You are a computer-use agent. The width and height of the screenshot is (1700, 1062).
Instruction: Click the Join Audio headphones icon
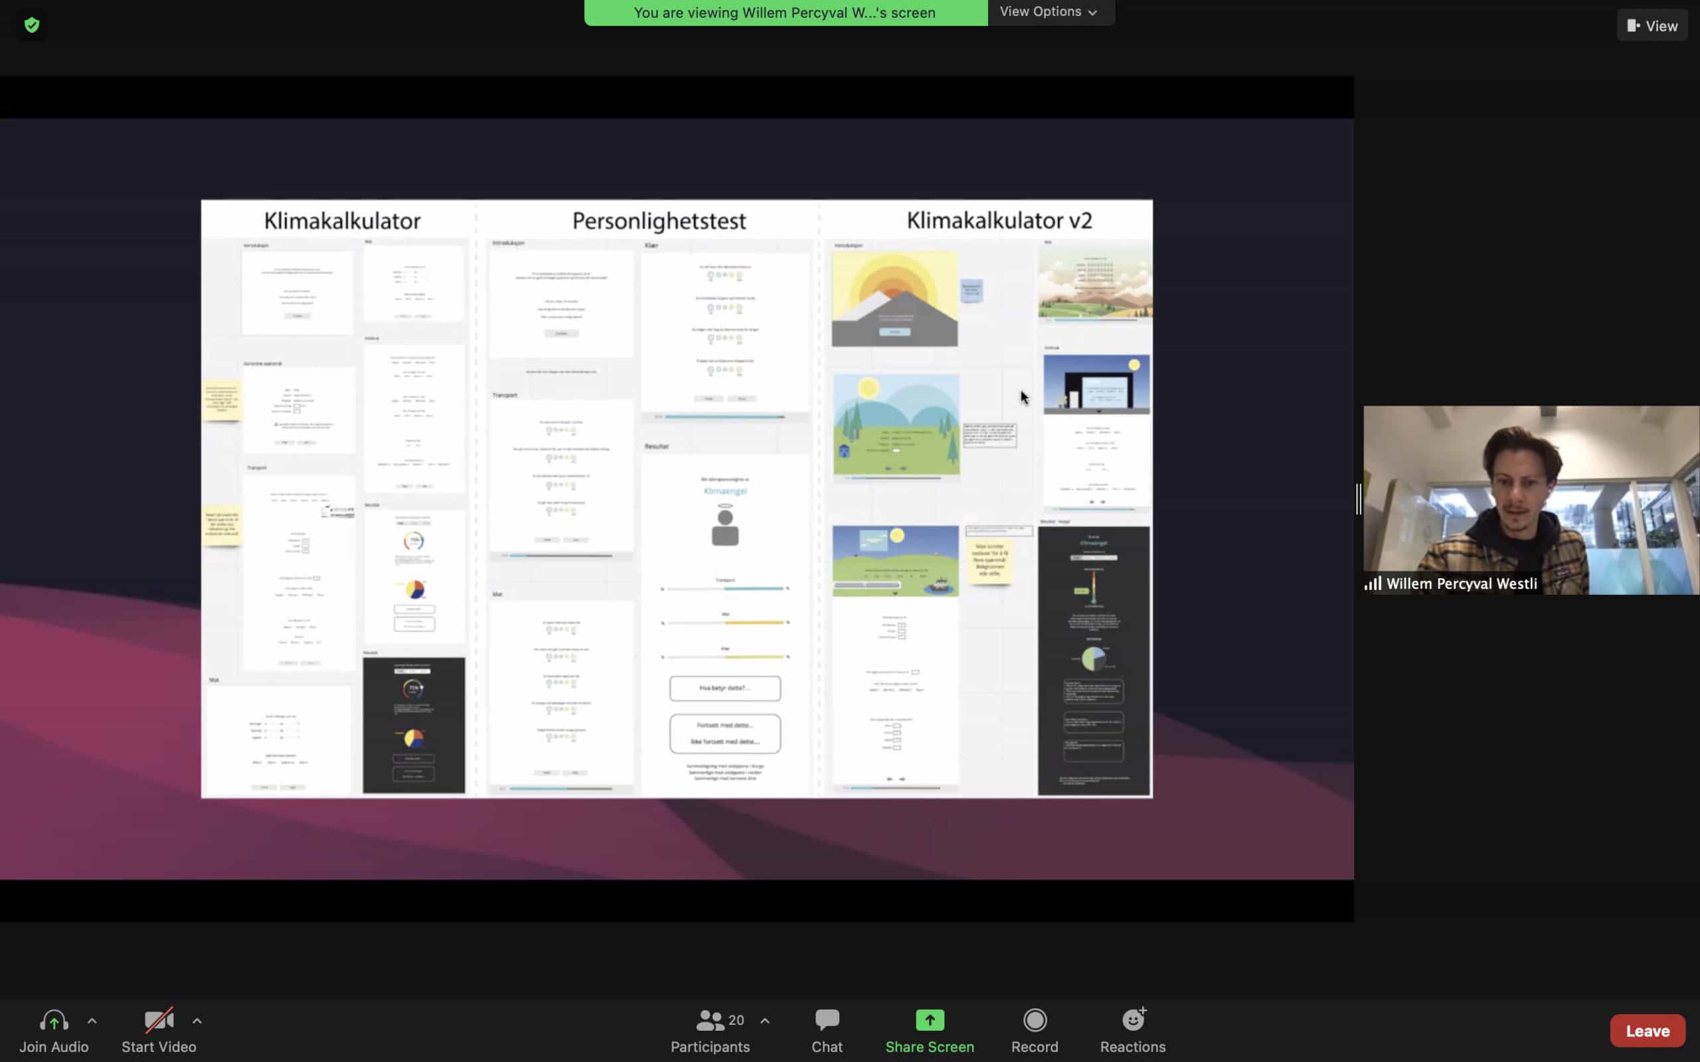53,1020
